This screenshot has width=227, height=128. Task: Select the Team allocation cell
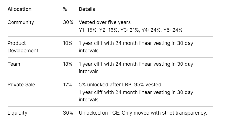14,64
